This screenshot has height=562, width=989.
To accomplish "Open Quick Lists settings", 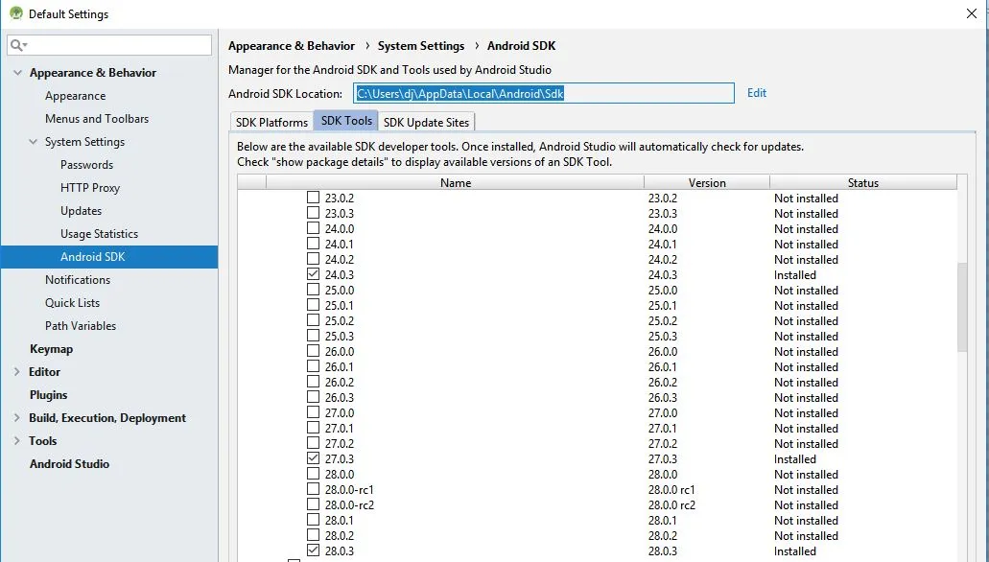I will tap(72, 303).
